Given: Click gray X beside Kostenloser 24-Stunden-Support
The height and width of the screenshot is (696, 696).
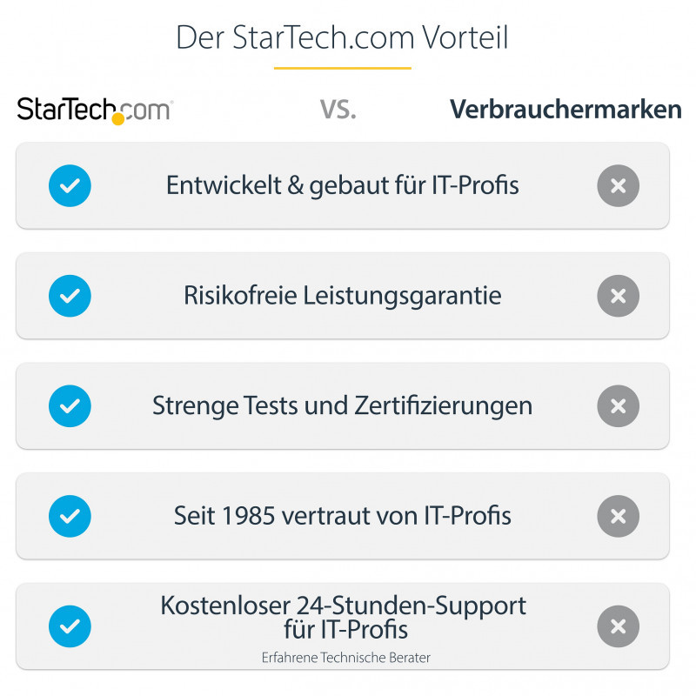Looking at the screenshot, I should (618, 626).
